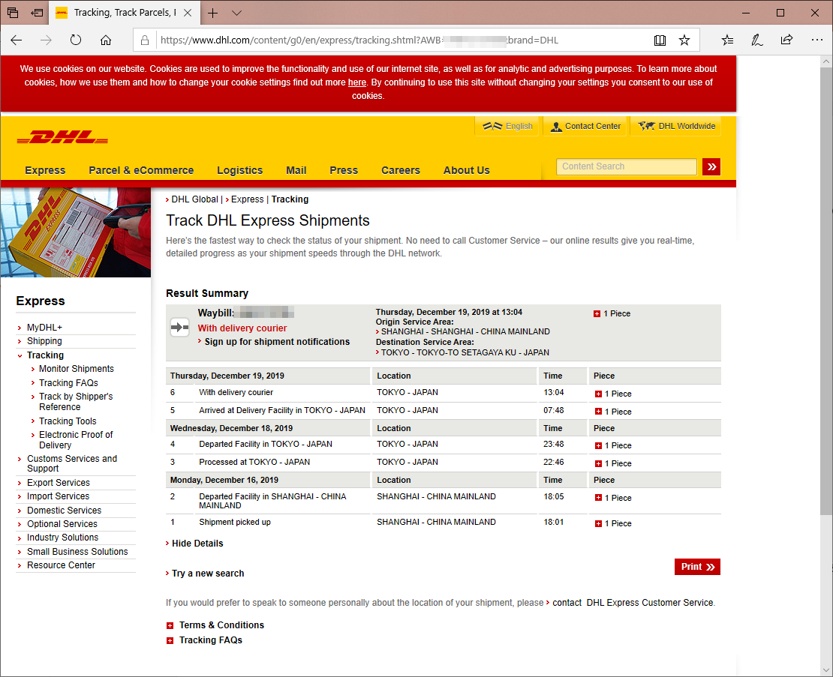Click Hide Details link
This screenshot has height=677, width=833.
[197, 544]
